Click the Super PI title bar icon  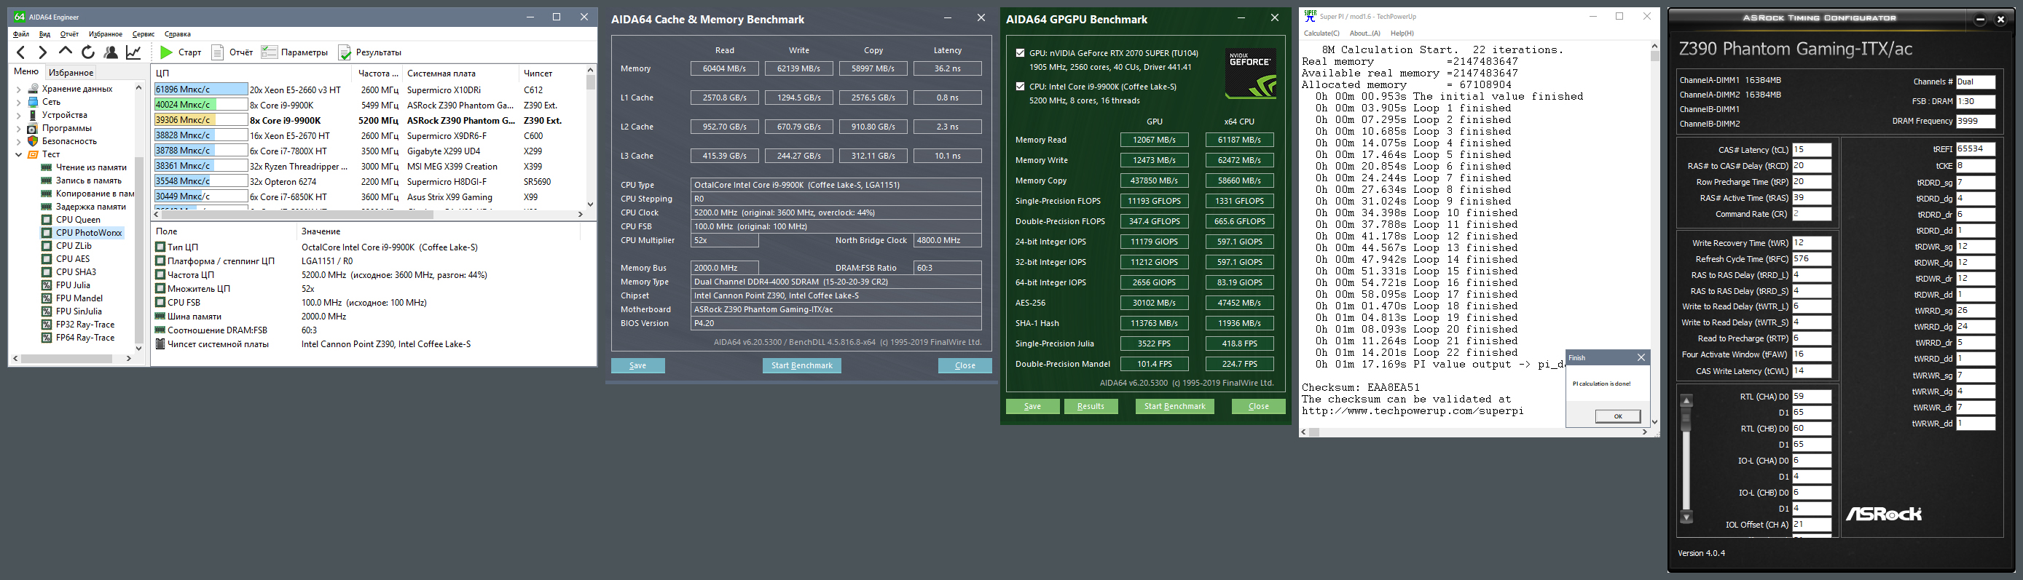[1310, 17]
